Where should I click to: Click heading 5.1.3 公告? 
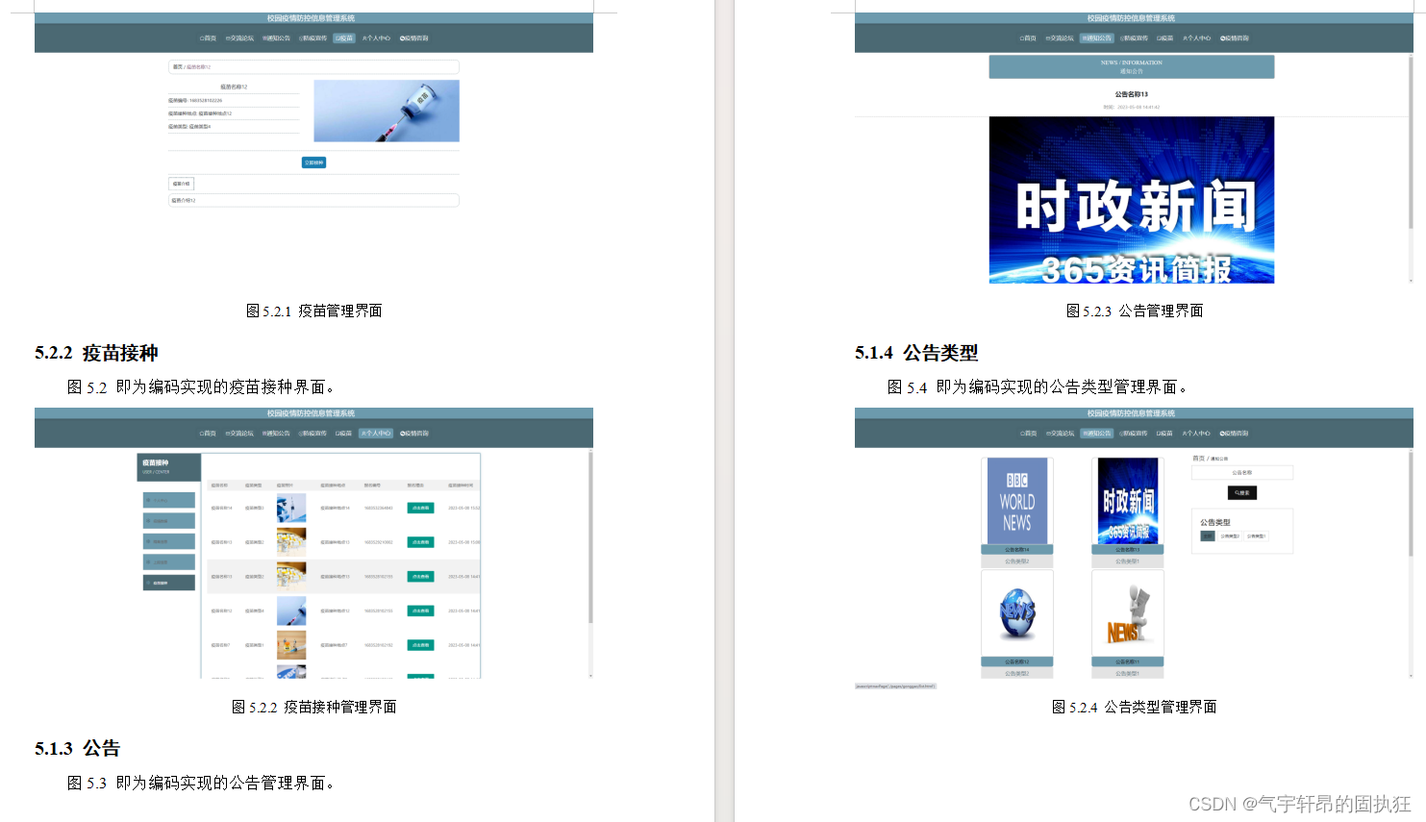coord(77,748)
